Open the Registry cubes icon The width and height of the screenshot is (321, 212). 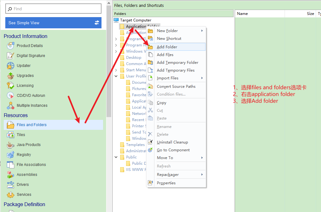(11, 155)
